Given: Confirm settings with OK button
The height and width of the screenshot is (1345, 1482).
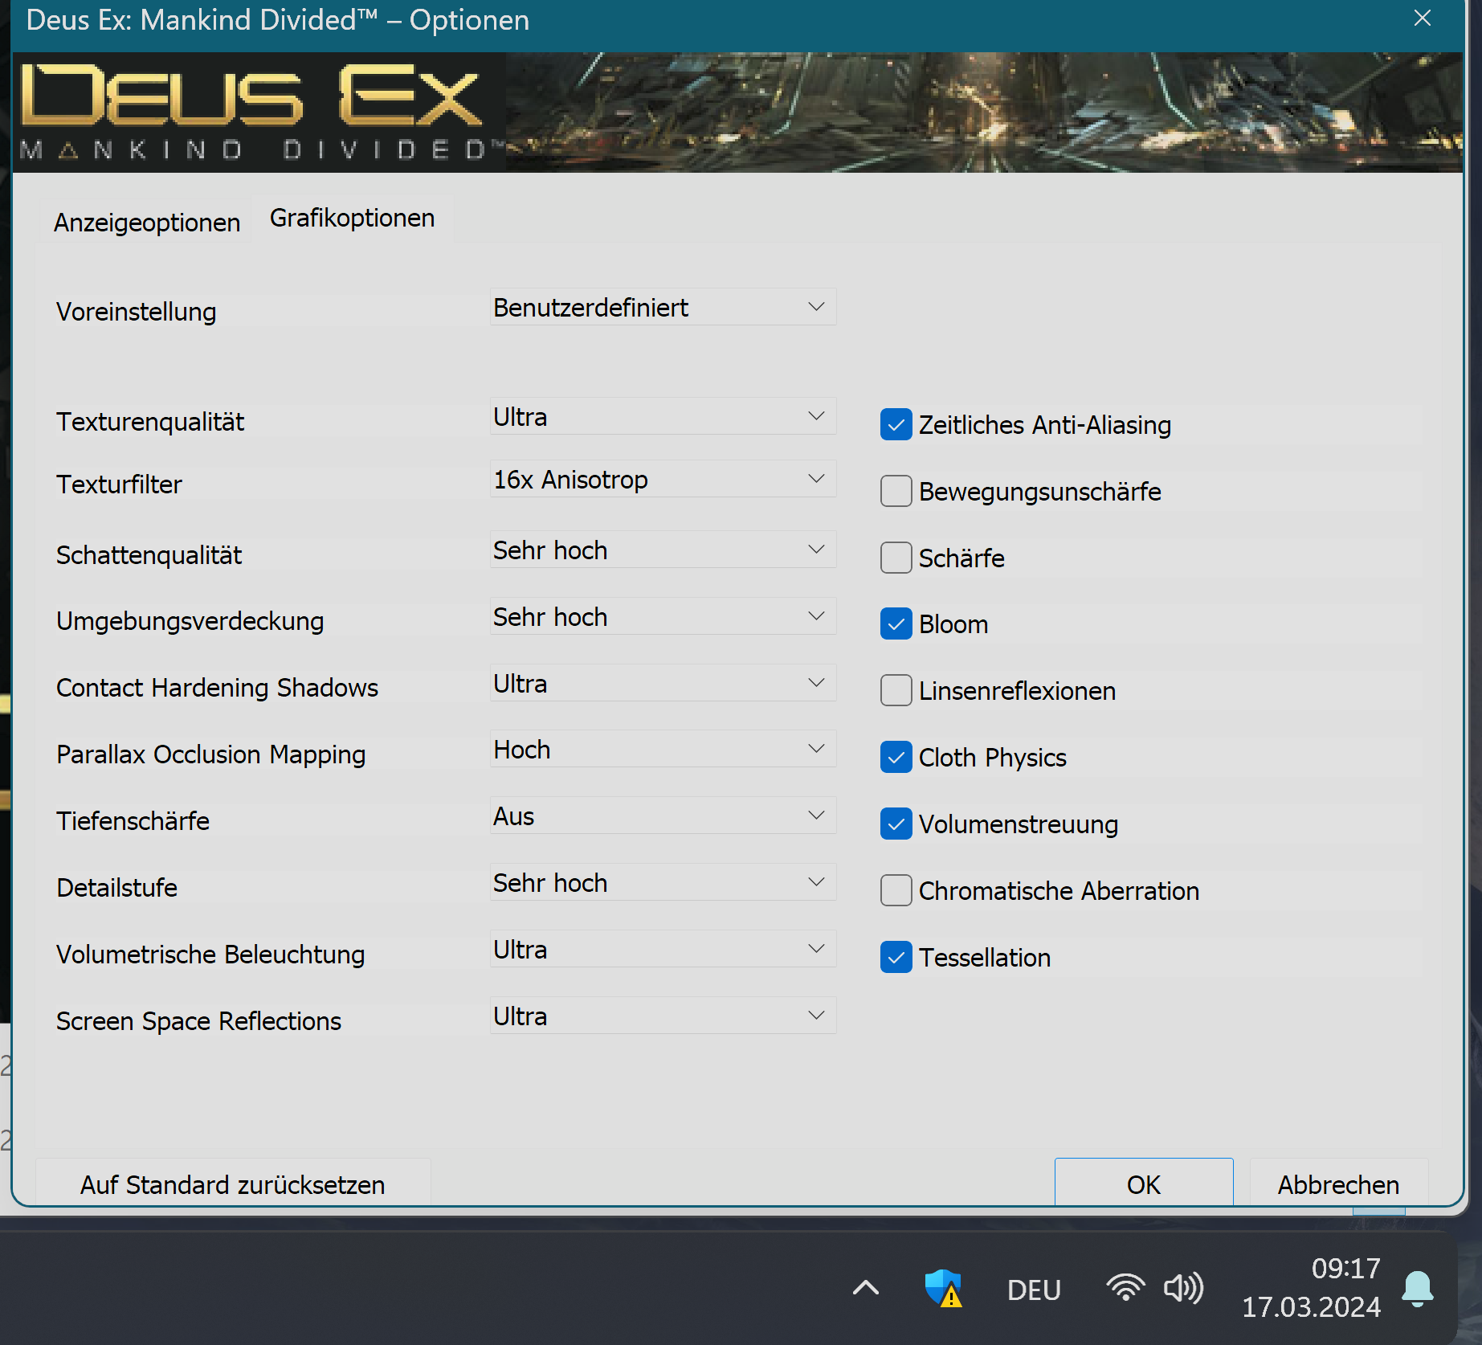Looking at the screenshot, I should (1143, 1183).
